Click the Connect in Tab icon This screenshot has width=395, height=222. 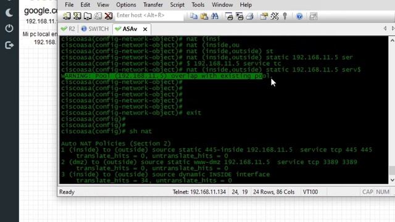[88, 16]
